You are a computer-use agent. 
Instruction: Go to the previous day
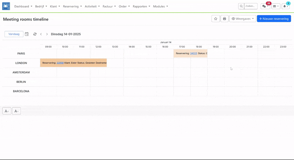[x=41, y=34]
